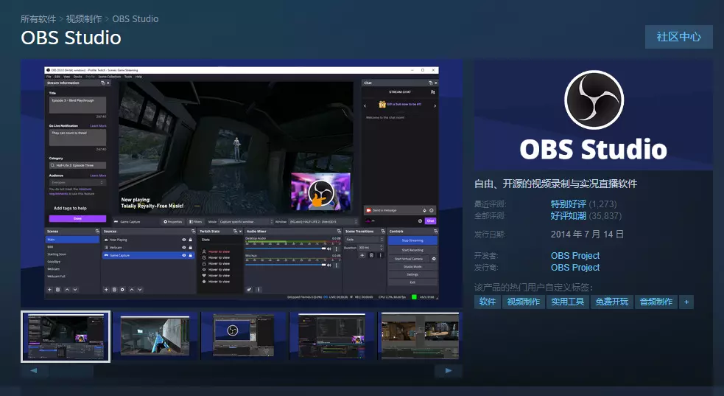Adjust the Desktop Audio volume slider
Viewport: 724px width, 396px height.
[x=286, y=248]
